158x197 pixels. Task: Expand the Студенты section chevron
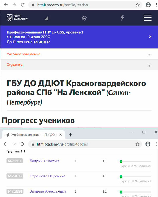(149, 65)
